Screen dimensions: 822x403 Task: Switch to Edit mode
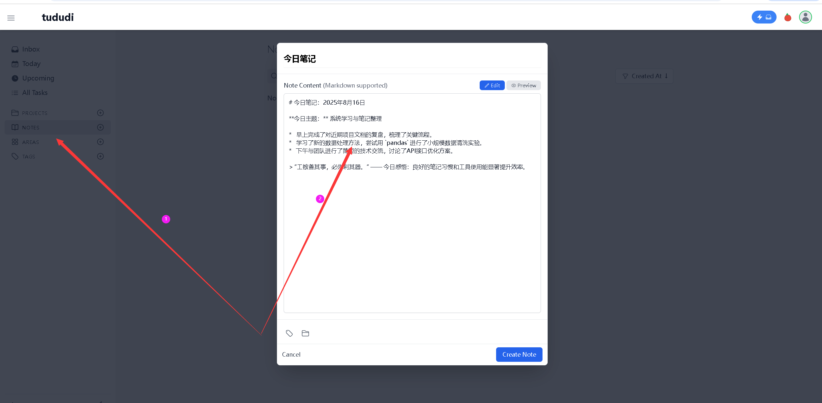click(492, 85)
